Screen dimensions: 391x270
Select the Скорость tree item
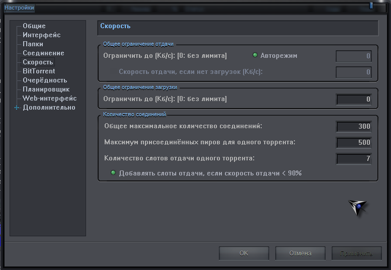(38, 62)
